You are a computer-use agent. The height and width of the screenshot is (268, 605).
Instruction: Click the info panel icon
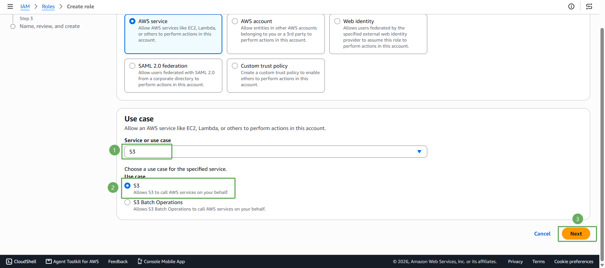click(571, 6)
